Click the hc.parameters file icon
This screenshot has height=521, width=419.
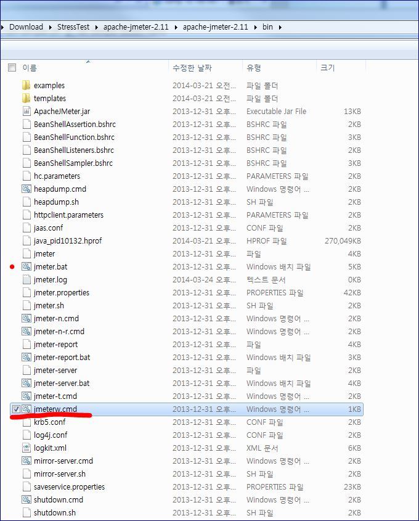26,176
